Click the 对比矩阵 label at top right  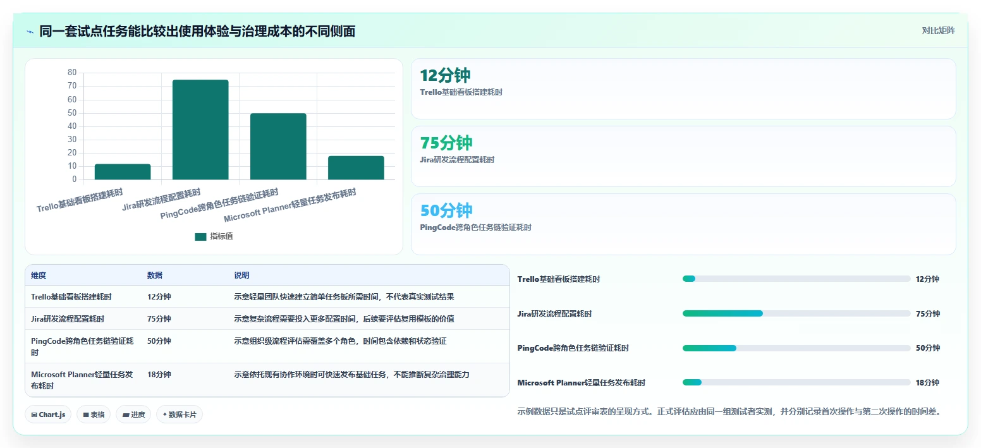tap(938, 30)
